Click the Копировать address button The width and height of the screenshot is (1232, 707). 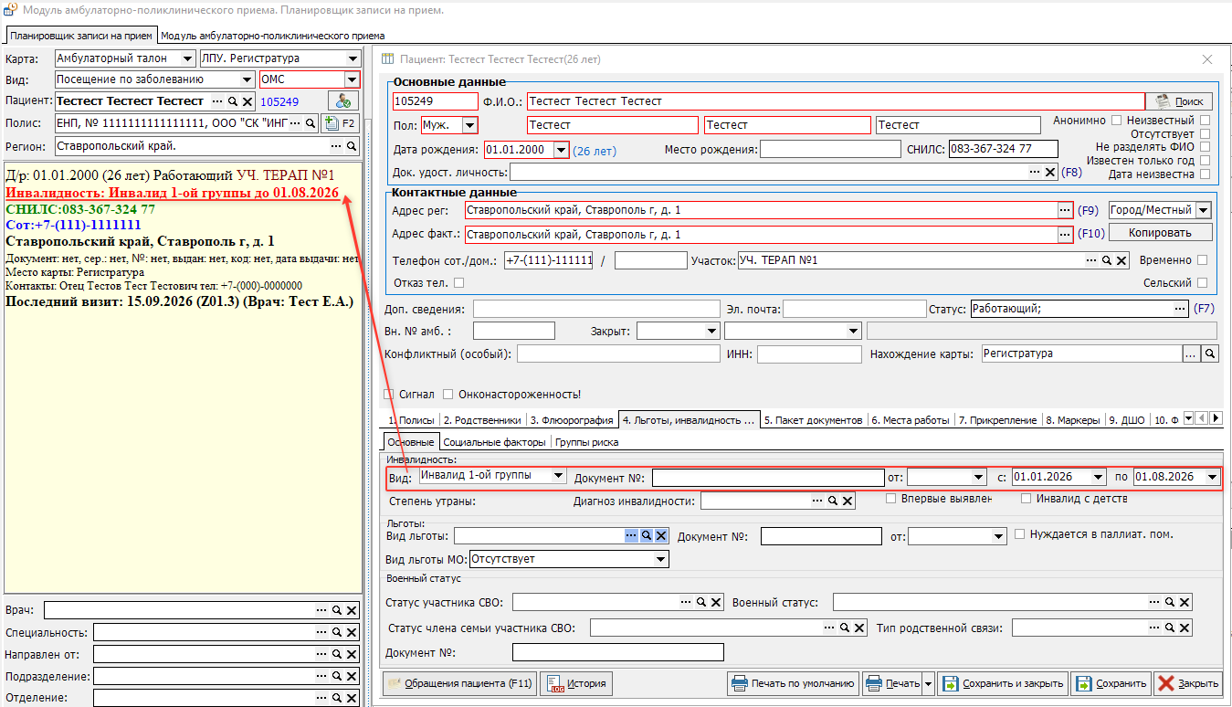[x=1161, y=233]
